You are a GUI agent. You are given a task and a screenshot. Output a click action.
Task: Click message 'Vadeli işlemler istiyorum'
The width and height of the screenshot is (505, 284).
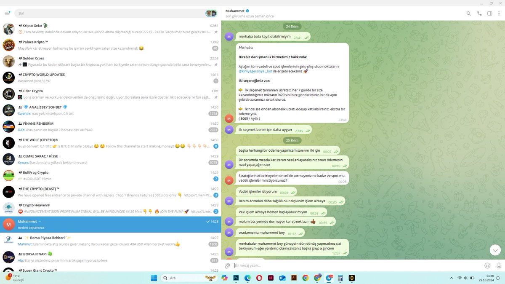[266, 192]
